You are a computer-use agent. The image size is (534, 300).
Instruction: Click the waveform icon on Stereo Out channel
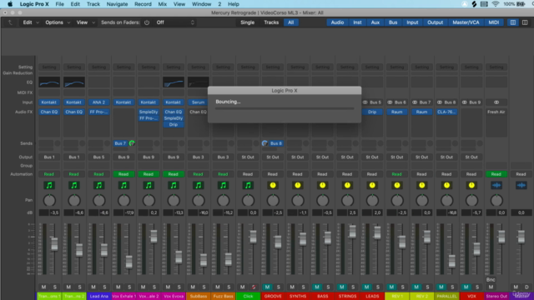496,185
